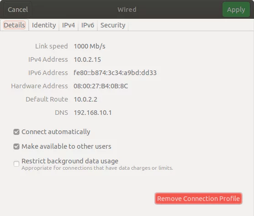Image resolution: width=254 pixels, height=216 pixels.
Task: Click the Connect automatically label text
Action: coord(56,132)
